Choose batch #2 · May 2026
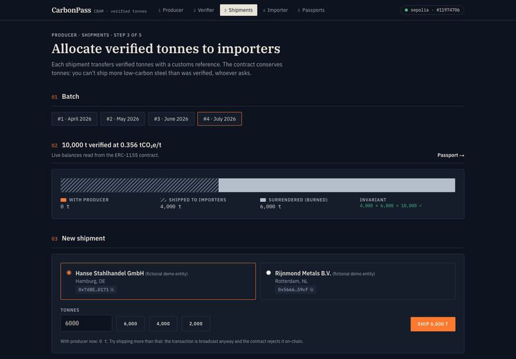Viewport: 516px width, 359px height. click(122, 119)
